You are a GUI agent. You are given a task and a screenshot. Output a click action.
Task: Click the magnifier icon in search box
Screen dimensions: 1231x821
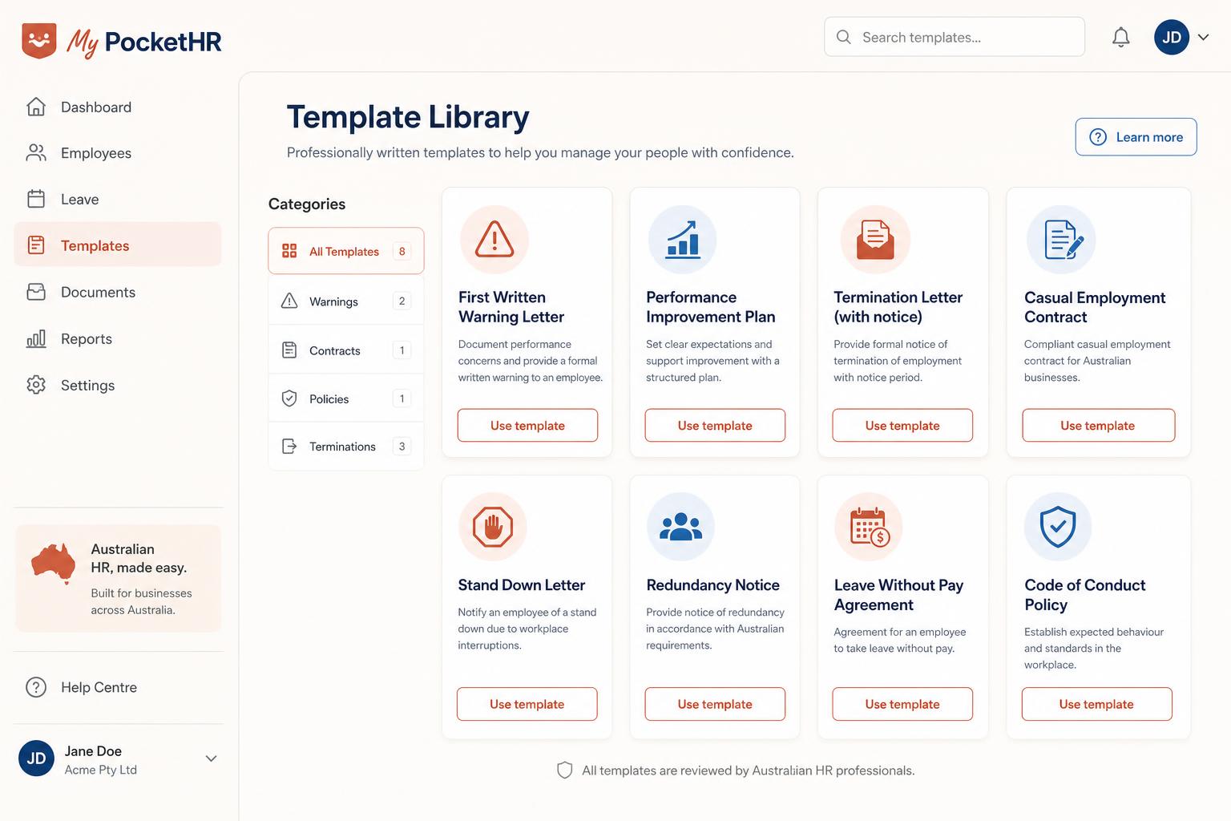(844, 37)
